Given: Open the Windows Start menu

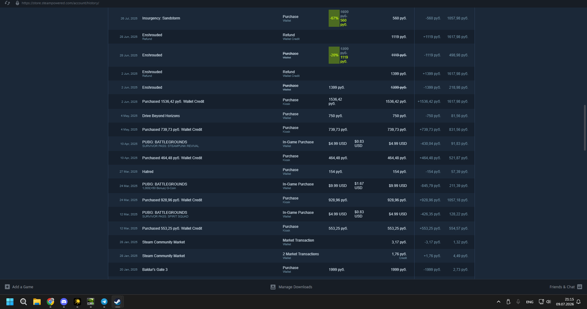Looking at the screenshot, I should 10,302.
